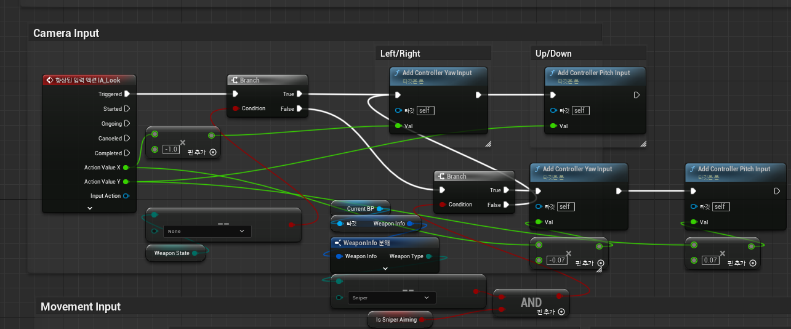This screenshot has width=791, height=329.
Task: Click the self target field on upper Yaw node
Action: pos(425,110)
